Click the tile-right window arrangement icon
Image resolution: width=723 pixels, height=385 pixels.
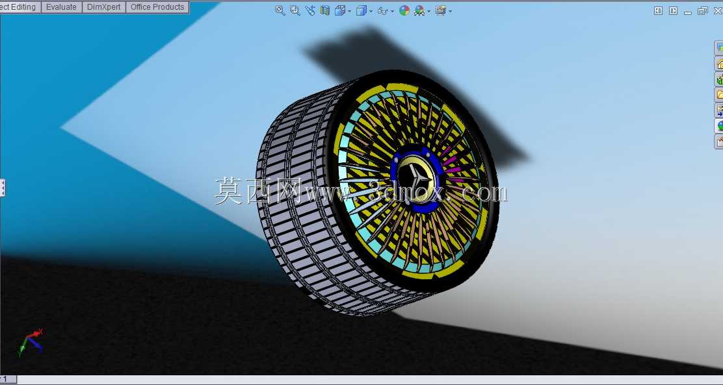coord(673,10)
